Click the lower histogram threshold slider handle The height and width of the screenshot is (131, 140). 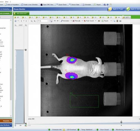(26, 123)
